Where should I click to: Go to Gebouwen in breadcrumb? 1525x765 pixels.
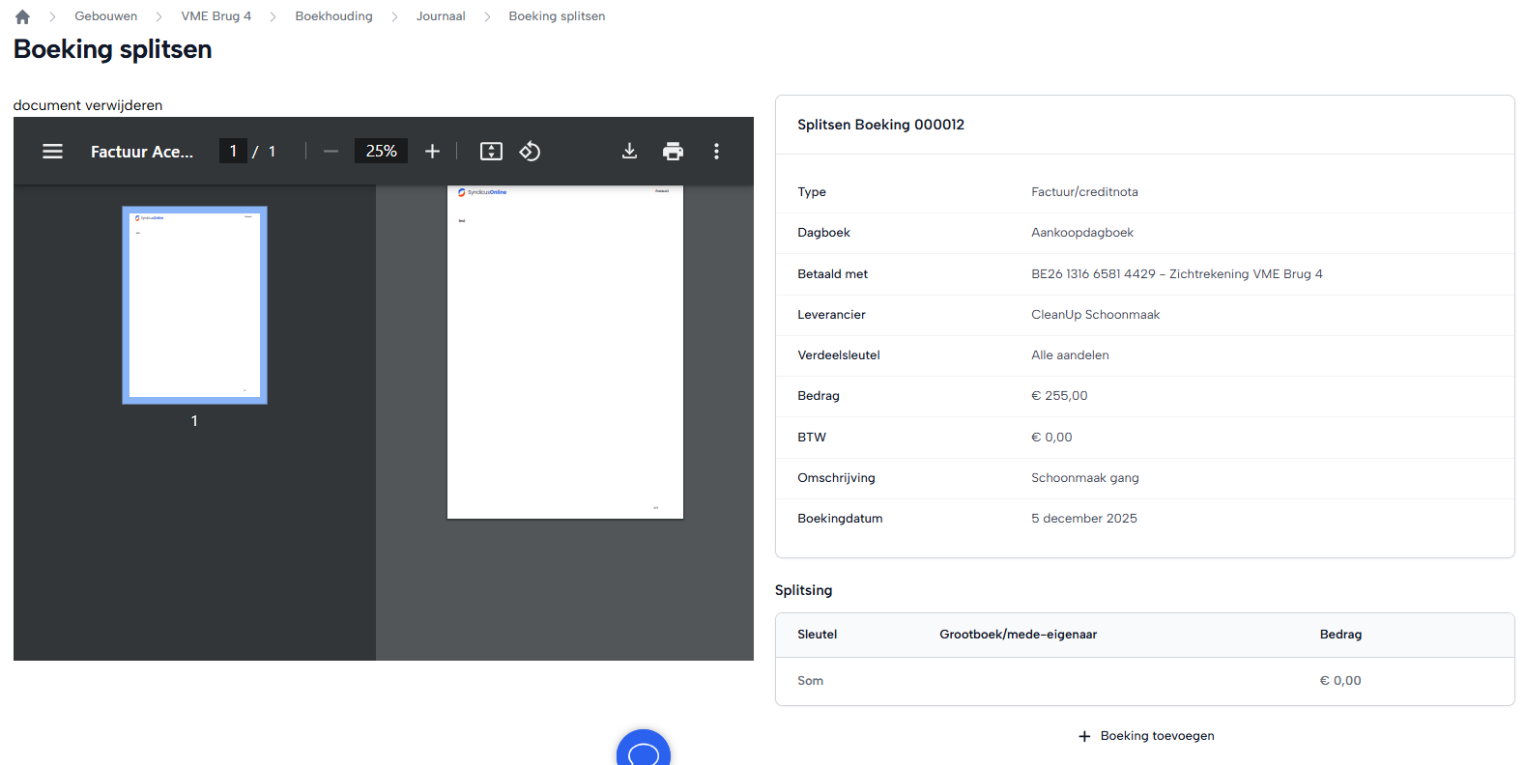[x=105, y=16]
